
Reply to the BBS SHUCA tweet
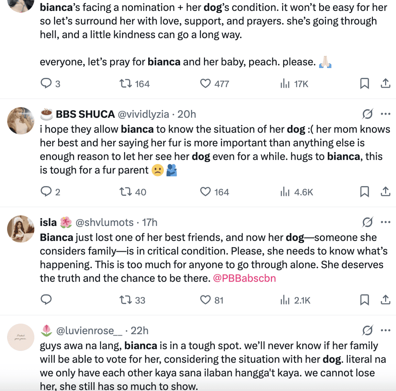(x=46, y=192)
